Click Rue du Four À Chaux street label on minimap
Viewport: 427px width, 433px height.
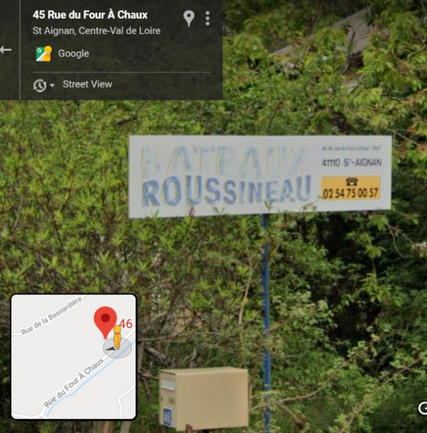(x=74, y=382)
